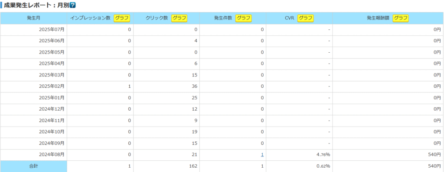This screenshot has width=444, height=172.
Task: Open the 発生報酬額 graph
Action: [401, 18]
